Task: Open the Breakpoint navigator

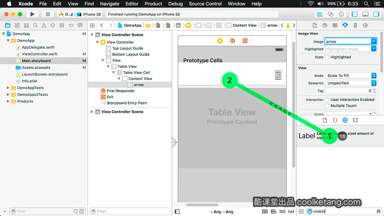Action: point(71,25)
